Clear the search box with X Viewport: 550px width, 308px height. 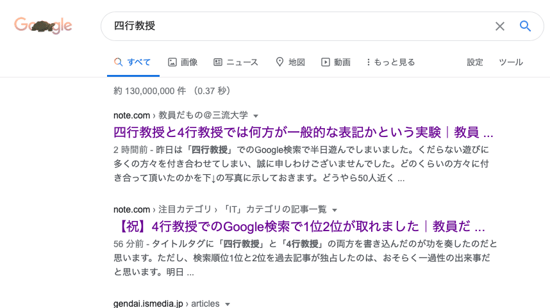(x=500, y=26)
